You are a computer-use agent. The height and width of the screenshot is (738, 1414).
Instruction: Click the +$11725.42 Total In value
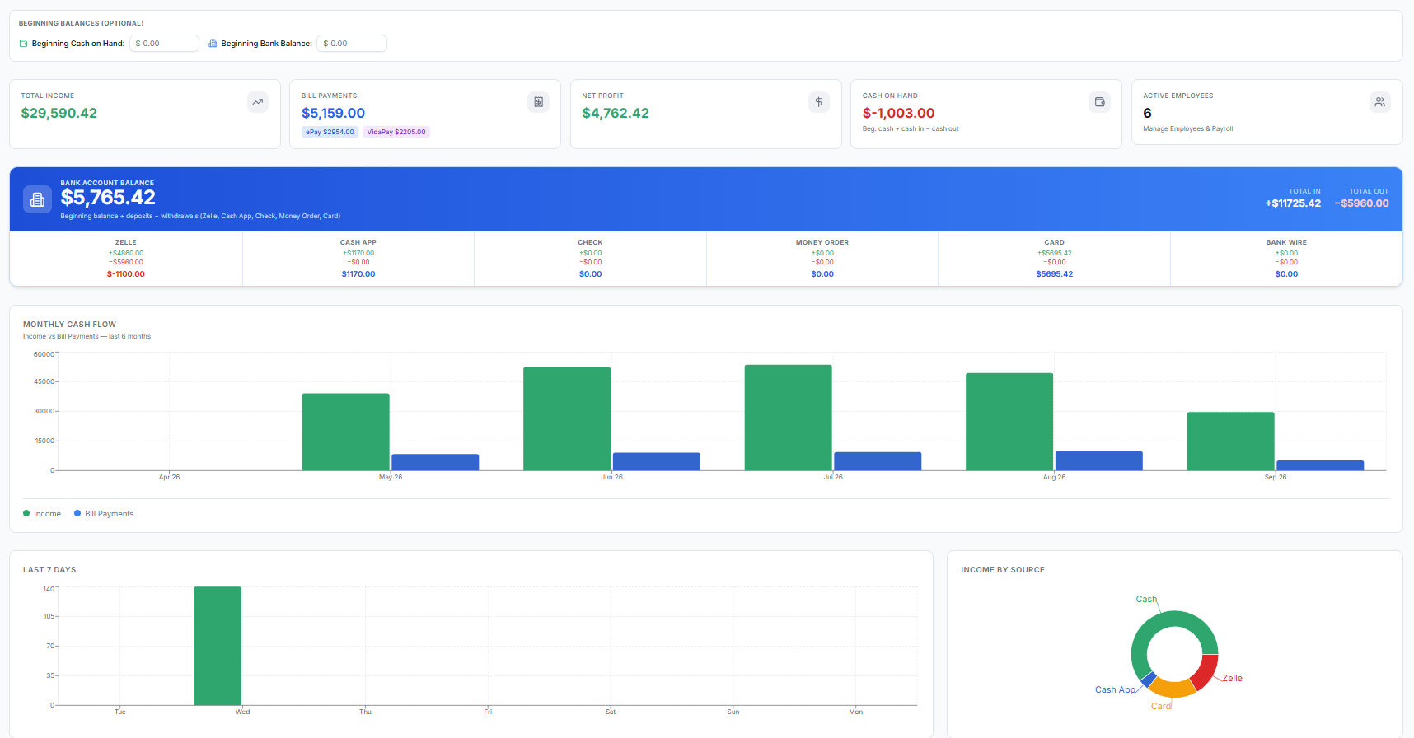click(x=1293, y=203)
